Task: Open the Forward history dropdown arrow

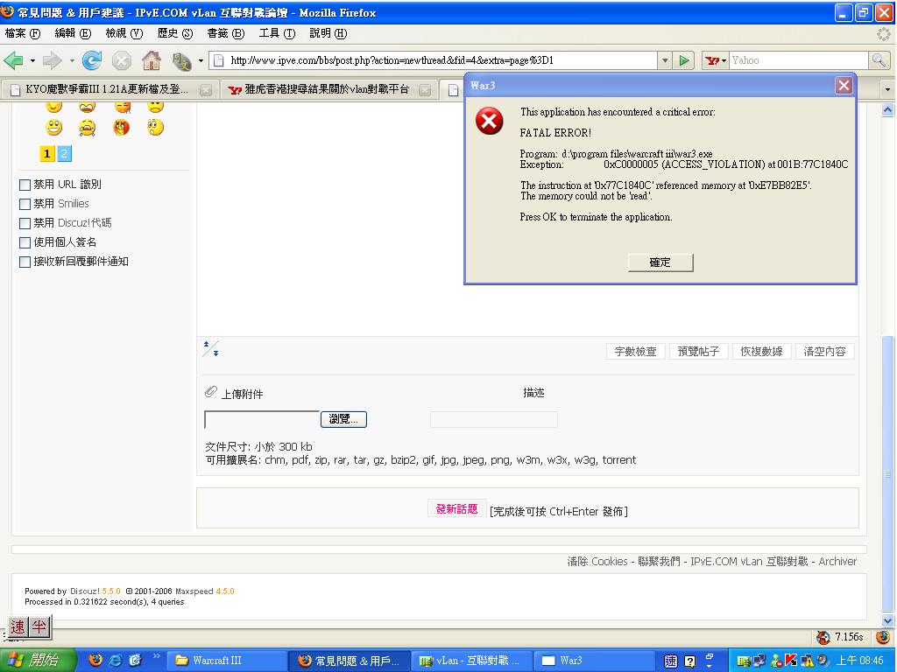Action: pos(72,60)
